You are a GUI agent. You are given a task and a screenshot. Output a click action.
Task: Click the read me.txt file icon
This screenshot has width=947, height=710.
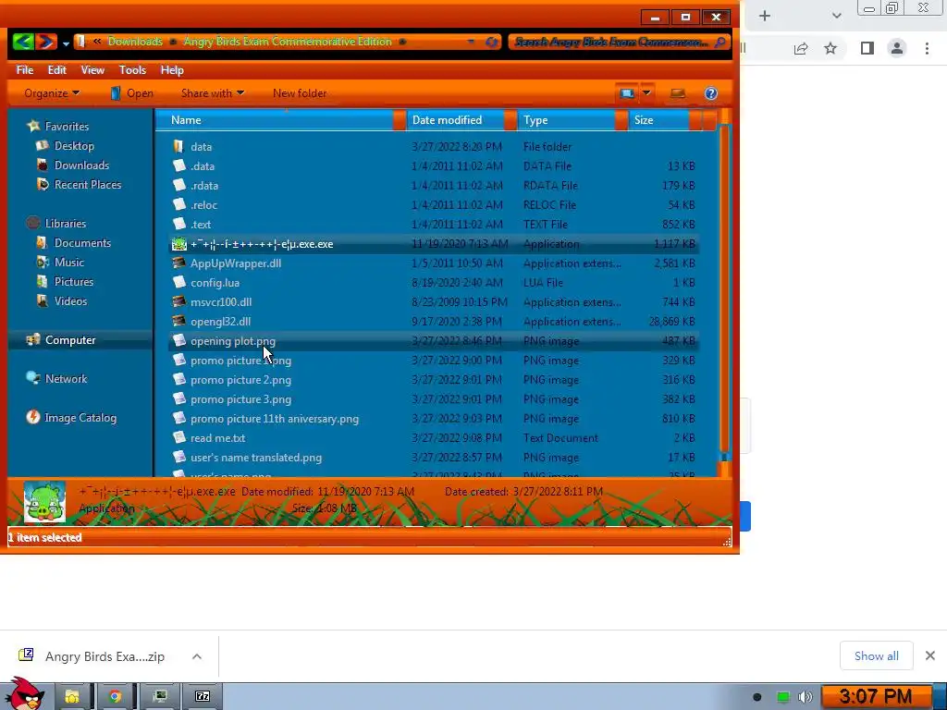178,437
